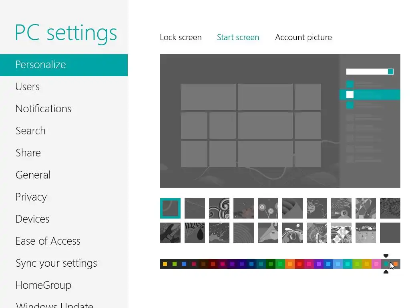Switch to the Account picture tab

[x=303, y=37]
